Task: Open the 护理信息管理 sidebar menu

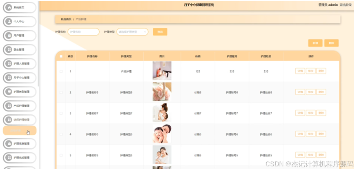Action: click(x=20, y=143)
